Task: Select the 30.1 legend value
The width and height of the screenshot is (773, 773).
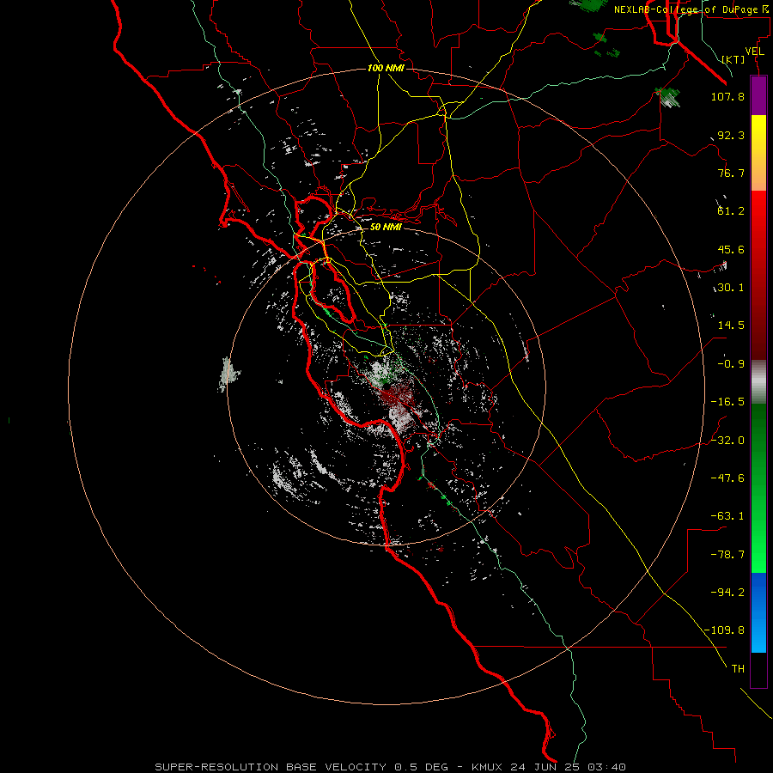Action: click(731, 288)
